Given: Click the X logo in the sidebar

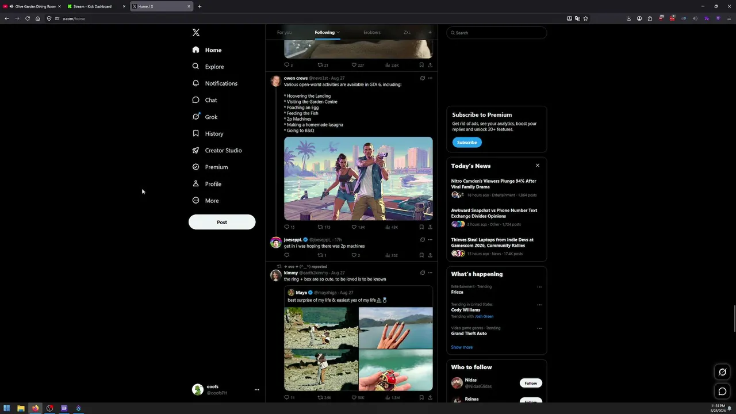Looking at the screenshot, I should click(x=196, y=33).
